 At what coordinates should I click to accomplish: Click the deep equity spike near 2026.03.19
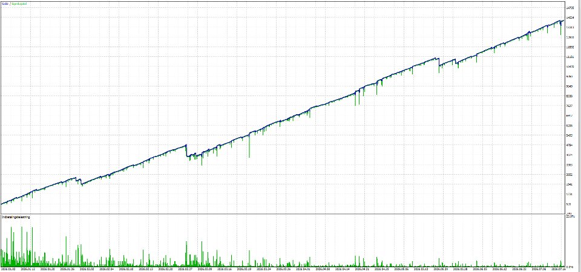249,145
